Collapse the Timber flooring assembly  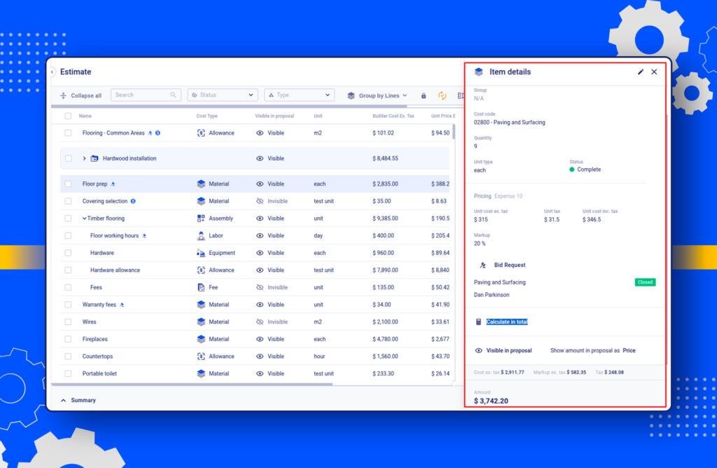tap(84, 218)
